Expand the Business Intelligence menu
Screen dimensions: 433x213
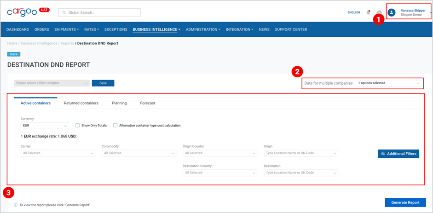(x=156, y=29)
